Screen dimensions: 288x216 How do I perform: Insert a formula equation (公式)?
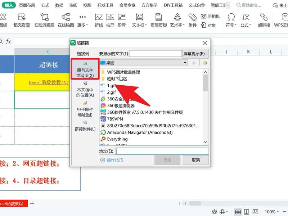(246, 20)
